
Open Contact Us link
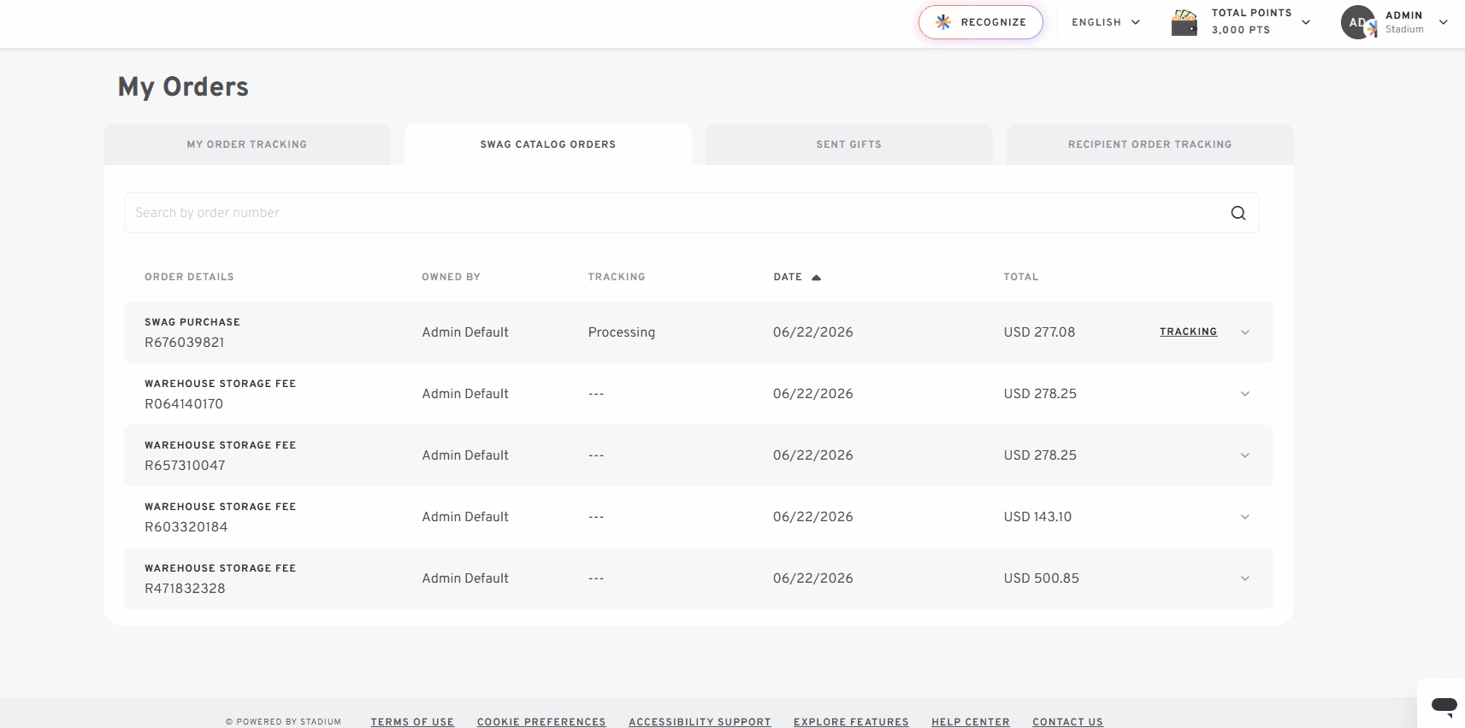click(x=1067, y=722)
